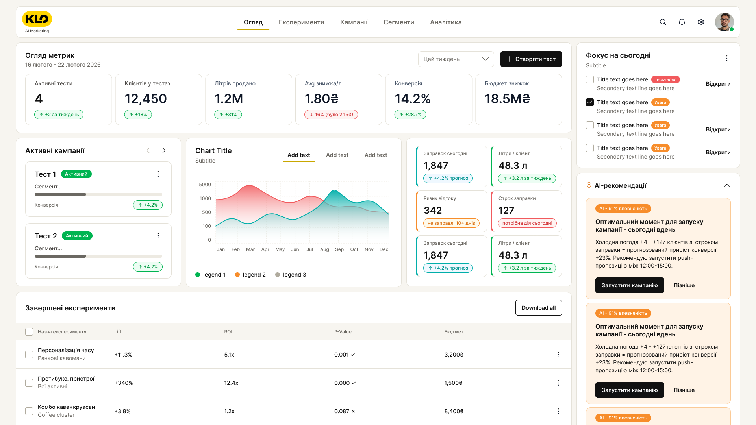Select first chart Add text tab
This screenshot has width=756, height=425.
tap(298, 155)
